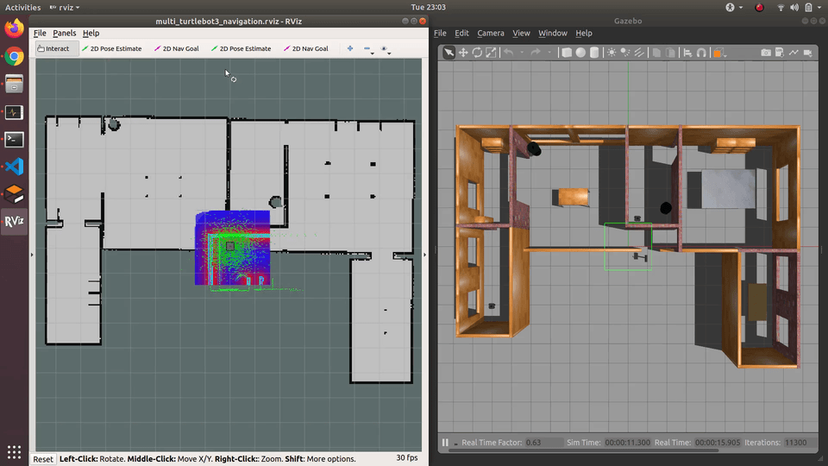Open the Panels menu in RViz
Screen dimensions: 828x466
(x=64, y=33)
